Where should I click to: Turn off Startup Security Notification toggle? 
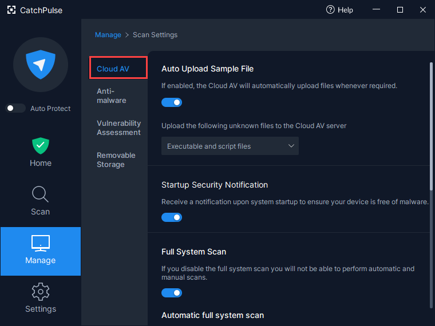coord(172,217)
